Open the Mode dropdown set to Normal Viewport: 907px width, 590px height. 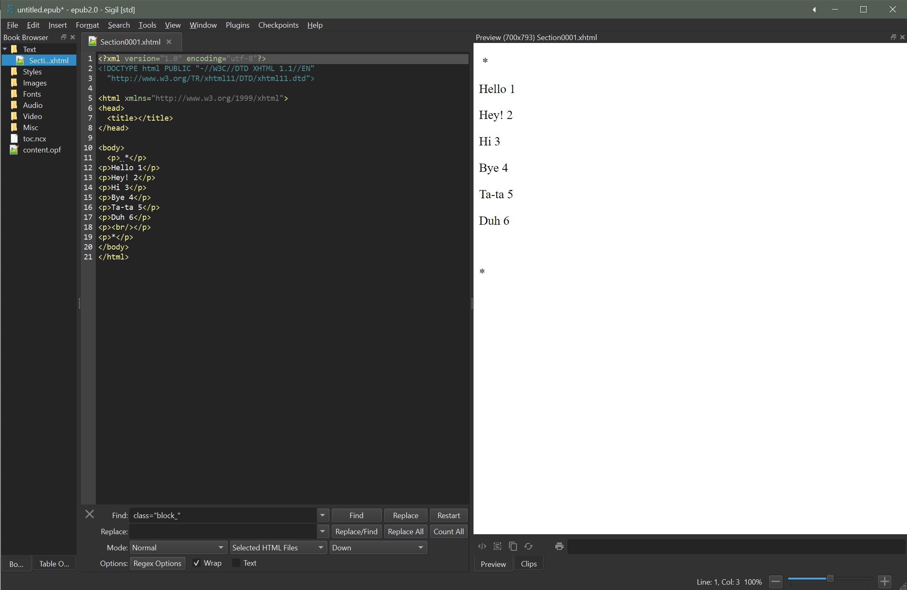coord(178,547)
